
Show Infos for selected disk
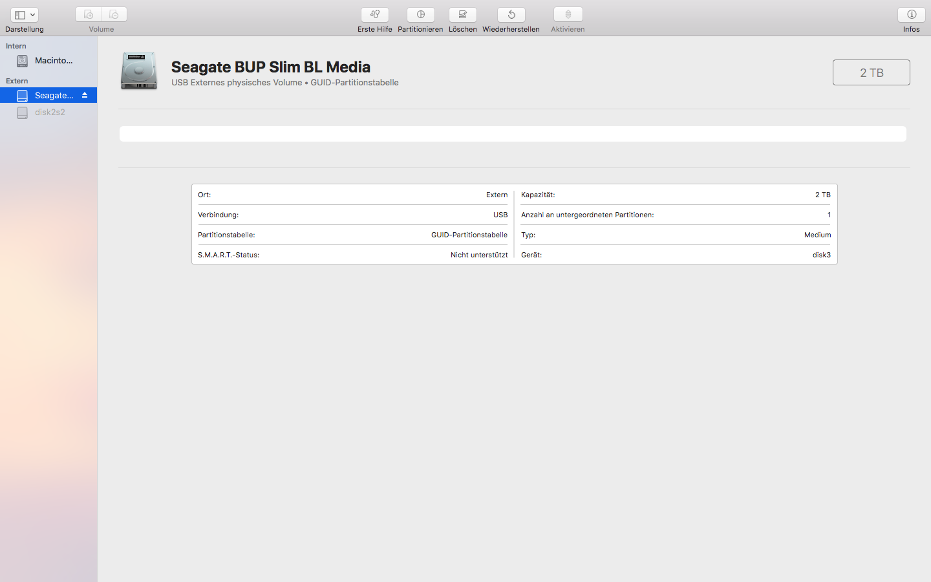click(x=912, y=14)
